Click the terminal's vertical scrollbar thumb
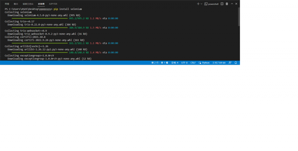 (239, 17)
